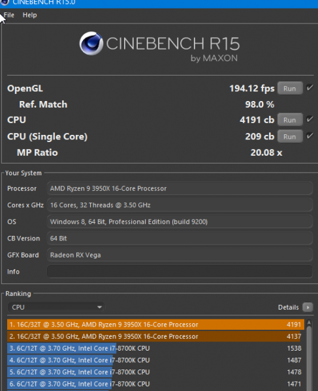Run the OpenGL benchmark
The height and width of the screenshot is (391, 318).
coord(290,88)
